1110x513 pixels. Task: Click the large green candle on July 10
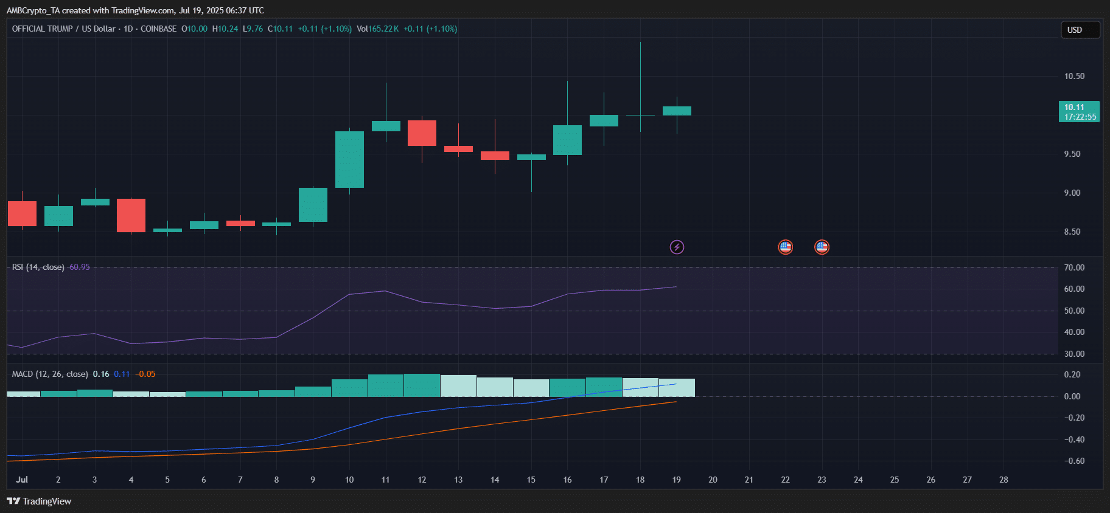coord(349,159)
